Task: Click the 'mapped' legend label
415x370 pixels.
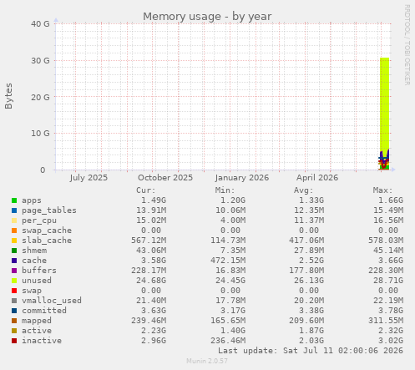Action: point(37,321)
